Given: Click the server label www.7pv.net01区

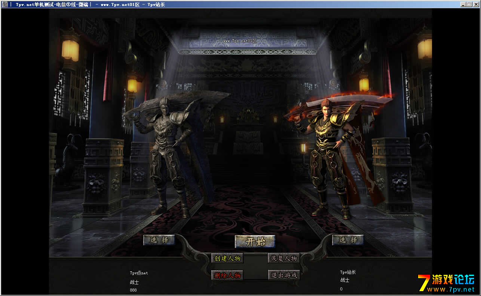Looking at the screenshot, I should 240,40.
